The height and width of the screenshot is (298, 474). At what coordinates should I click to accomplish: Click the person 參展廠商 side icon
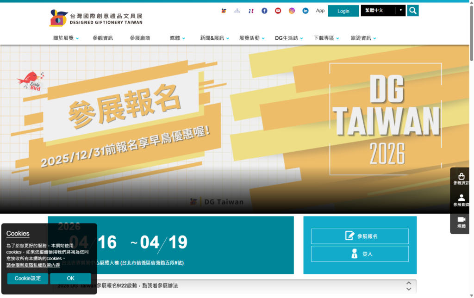click(461, 200)
